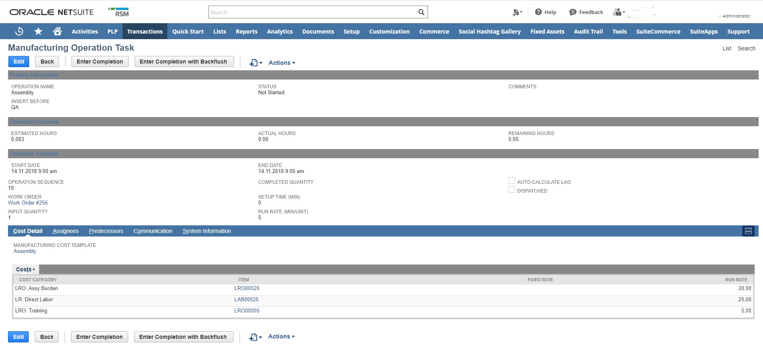Open the Recent Records clock icon
763x356 pixels.
tap(19, 32)
